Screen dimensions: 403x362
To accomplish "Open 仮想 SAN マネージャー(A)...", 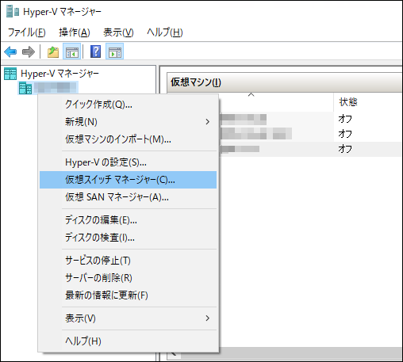I will coord(128,197).
